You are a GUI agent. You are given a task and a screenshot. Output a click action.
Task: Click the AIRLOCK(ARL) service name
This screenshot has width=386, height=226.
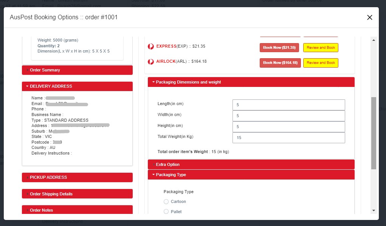pyautogui.click(x=171, y=61)
